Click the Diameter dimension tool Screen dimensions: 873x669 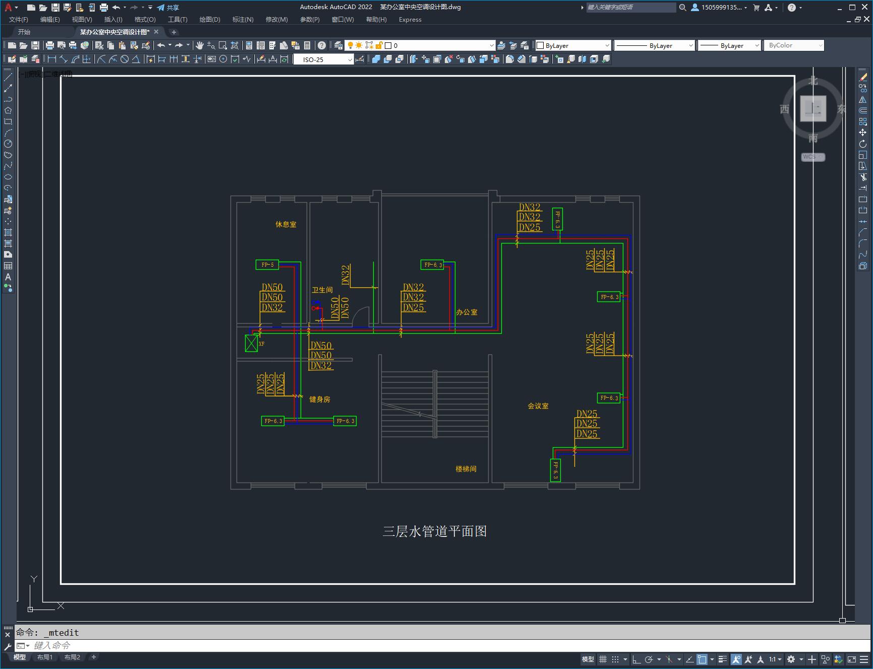click(124, 59)
